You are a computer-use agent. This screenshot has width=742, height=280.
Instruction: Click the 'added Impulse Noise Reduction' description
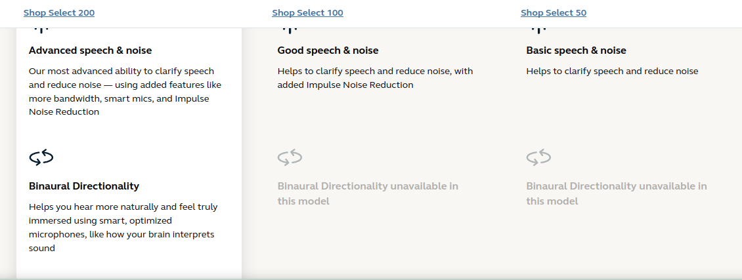point(375,78)
